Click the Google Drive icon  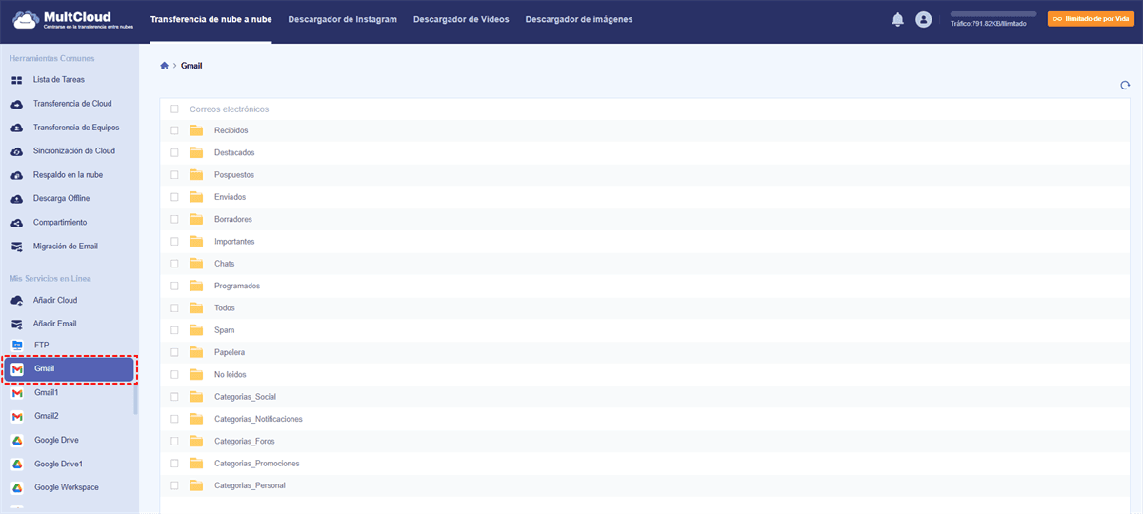coord(17,441)
